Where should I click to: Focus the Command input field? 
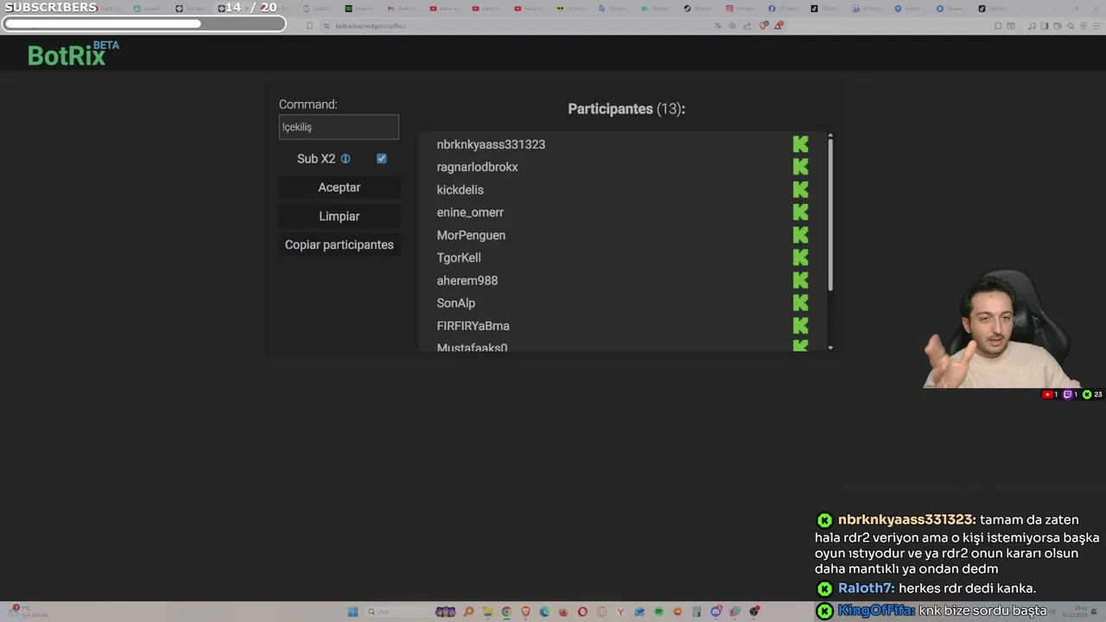(x=339, y=127)
